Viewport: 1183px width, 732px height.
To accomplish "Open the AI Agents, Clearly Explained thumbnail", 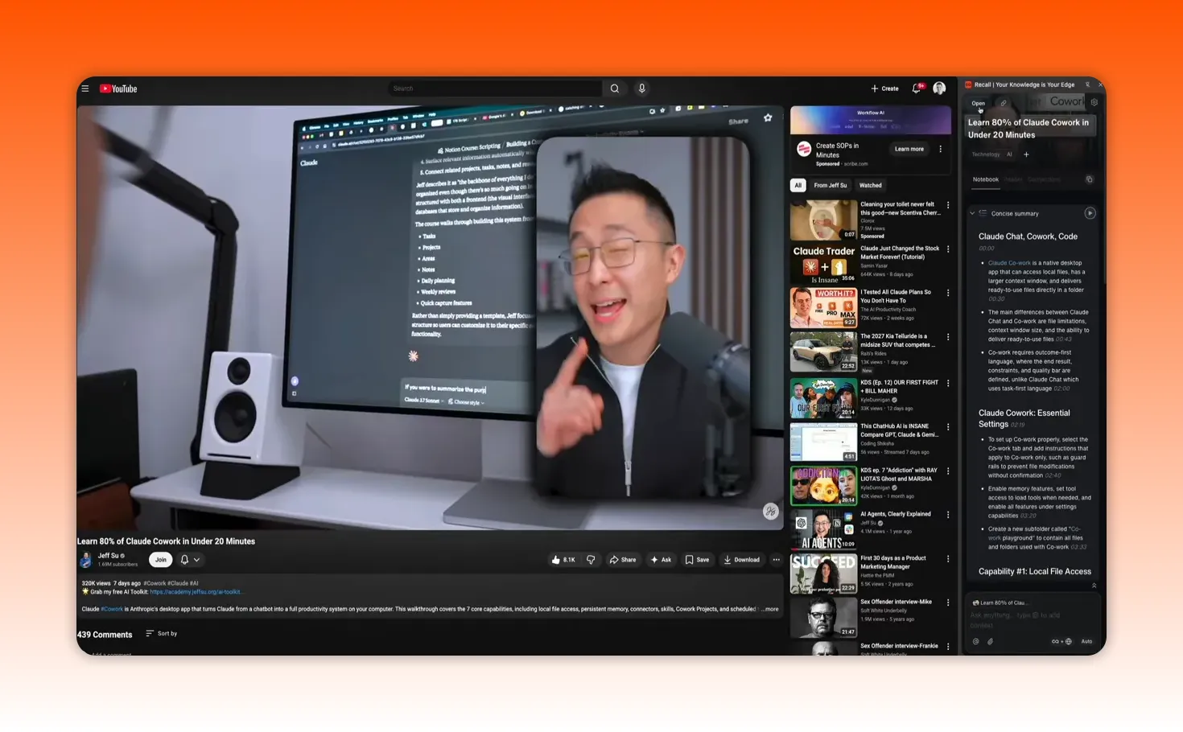I will pyautogui.click(x=823, y=529).
